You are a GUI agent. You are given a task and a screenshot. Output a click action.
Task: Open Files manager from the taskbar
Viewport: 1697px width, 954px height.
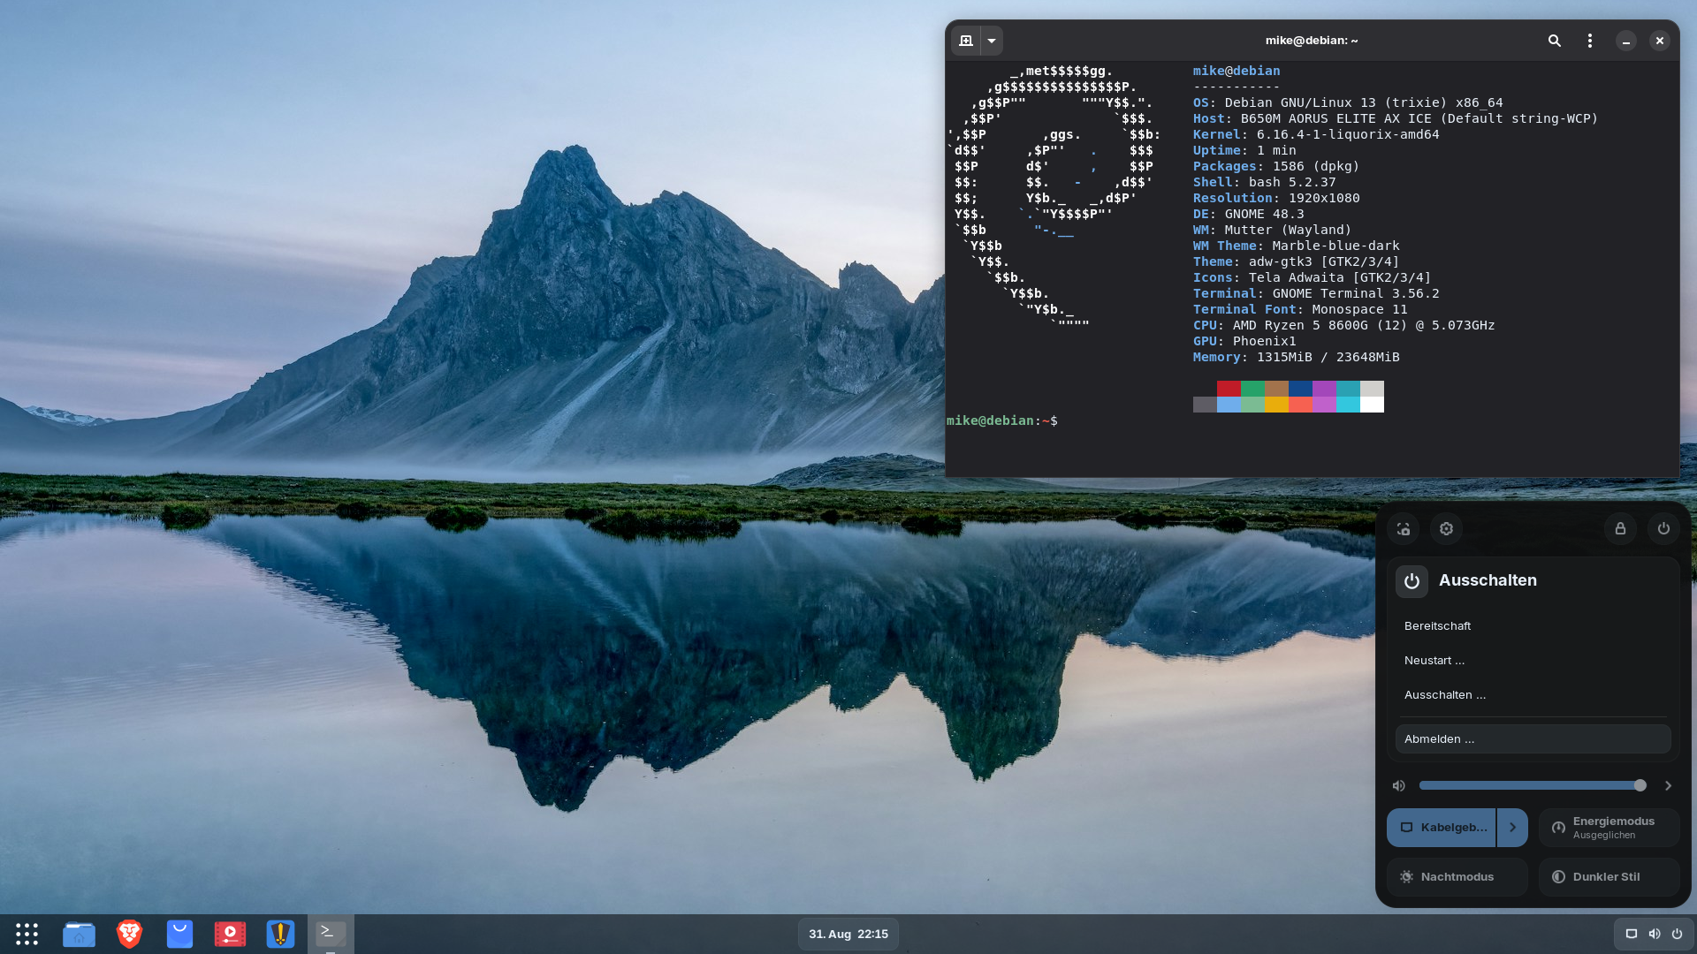pyautogui.click(x=79, y=934)
